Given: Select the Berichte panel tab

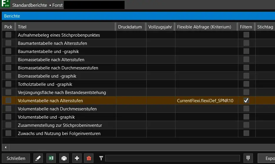Looking at the screenshot, I should click(x=12, y=16).
